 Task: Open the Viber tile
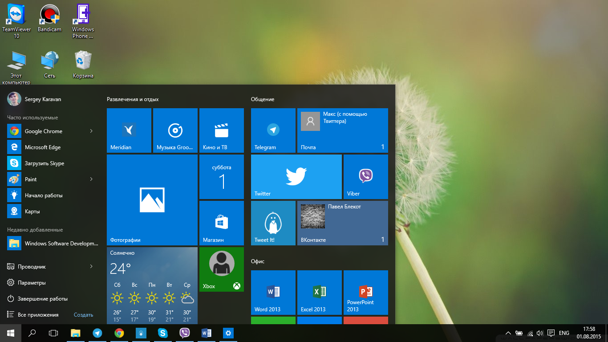[x=366, y=177]
